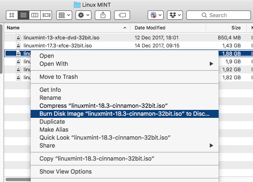The image size is (253, 182).
Task: Select linuxmint-17.3-xfce-32bit.iso file
Action: tap(57, 46)
